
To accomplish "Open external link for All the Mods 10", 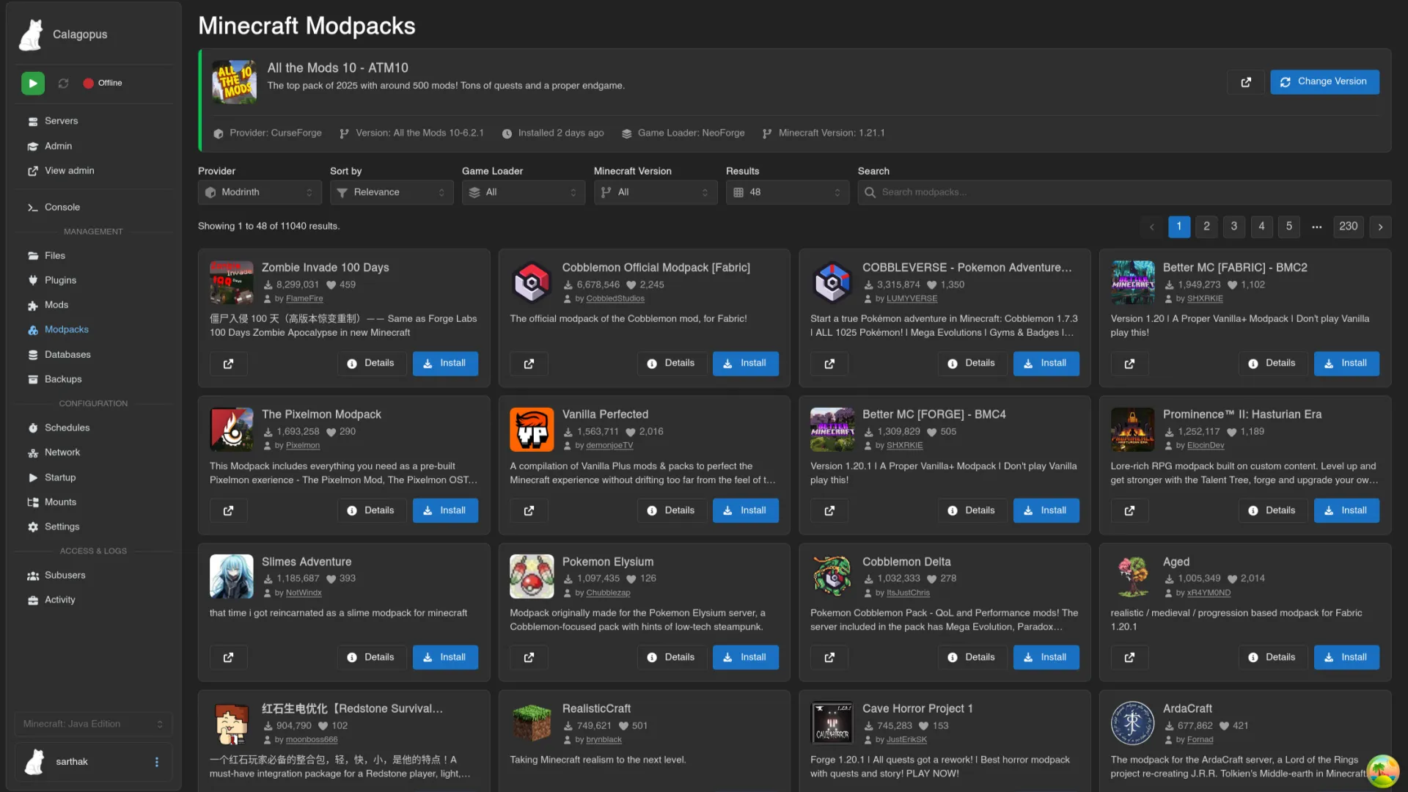I will click(1245, 82).
